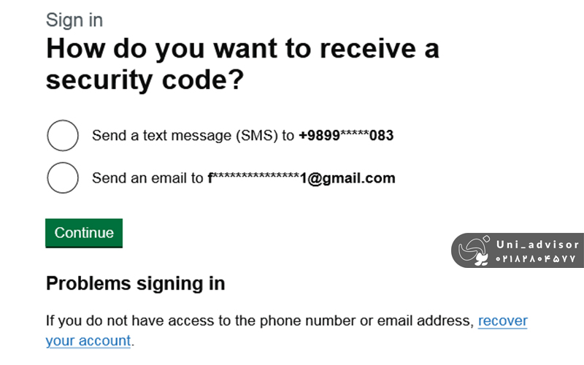Open the recover your account link
The height and width of the screenshot is (365, 584).
coord(502,320)
